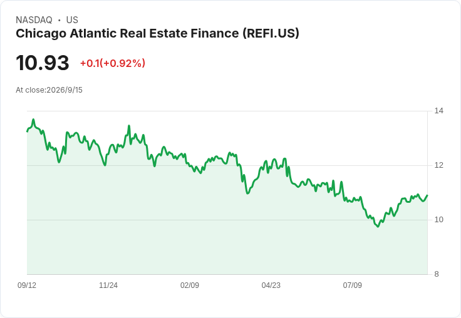Screen dimensions: 461x318
Task: Click the +0.1(+0.92%) change label
Action: (x=113, y=63)
